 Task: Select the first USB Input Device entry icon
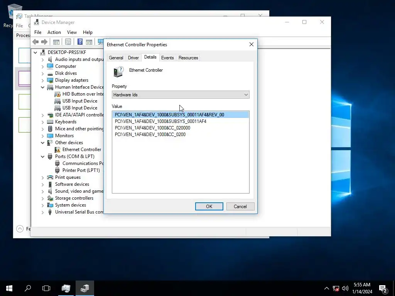tap(57, 101)
